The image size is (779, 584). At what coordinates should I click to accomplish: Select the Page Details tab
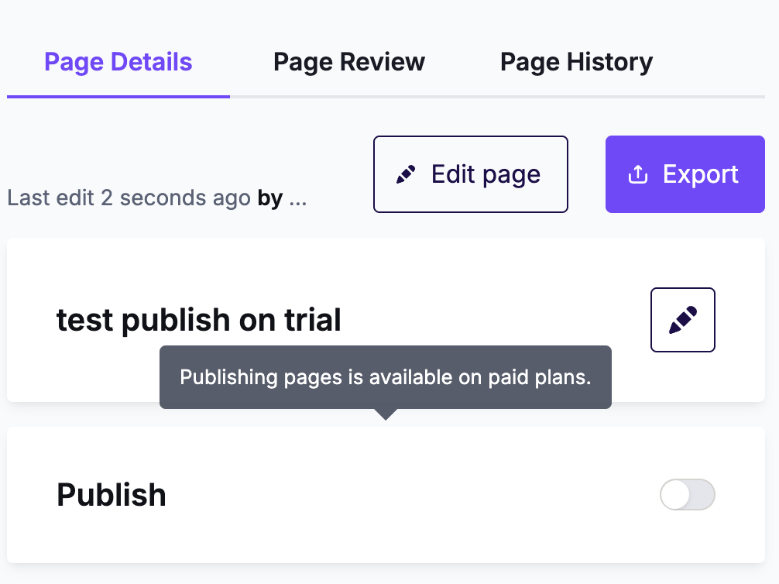coord(118,62)
